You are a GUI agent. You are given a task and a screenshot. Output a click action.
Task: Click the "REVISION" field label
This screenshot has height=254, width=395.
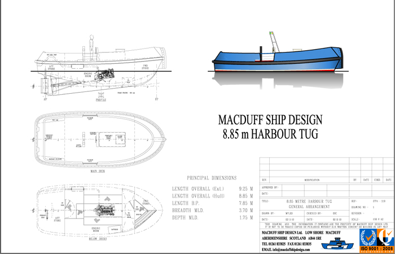click(x=357, y=213)
